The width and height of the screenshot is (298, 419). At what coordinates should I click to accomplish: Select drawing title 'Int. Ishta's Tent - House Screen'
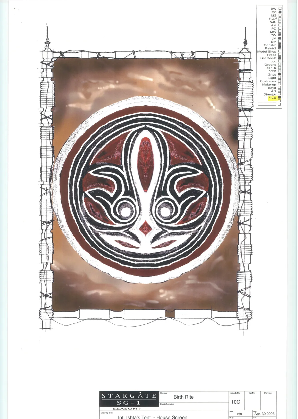(x=153, y=417)
